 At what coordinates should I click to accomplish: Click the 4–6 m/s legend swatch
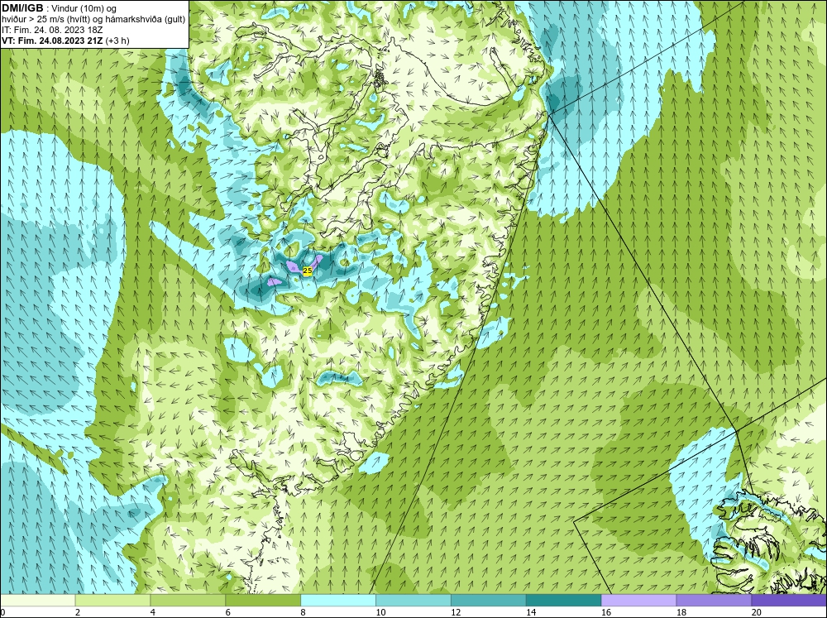click(188, 601)
